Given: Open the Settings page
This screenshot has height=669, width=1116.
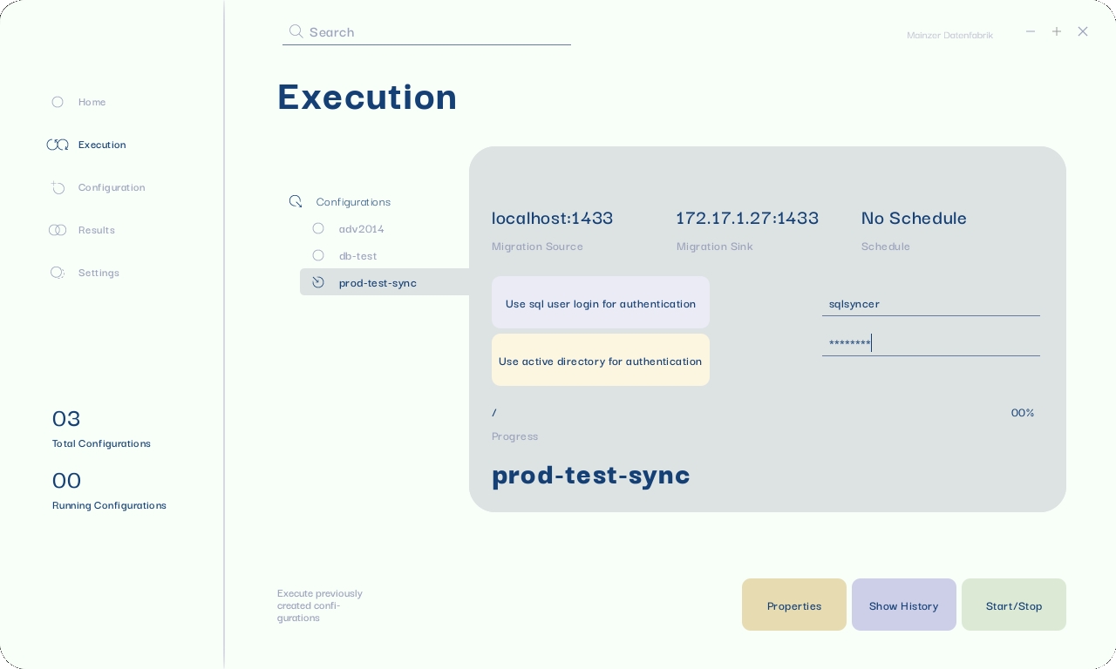Looking at the screenshot, I should point(99,273).
